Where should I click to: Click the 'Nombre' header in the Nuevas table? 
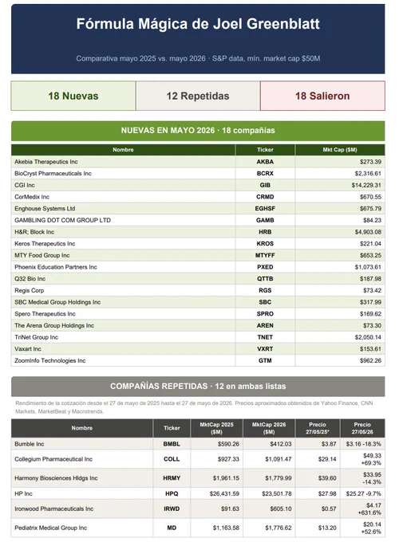[x=123, y=150]
